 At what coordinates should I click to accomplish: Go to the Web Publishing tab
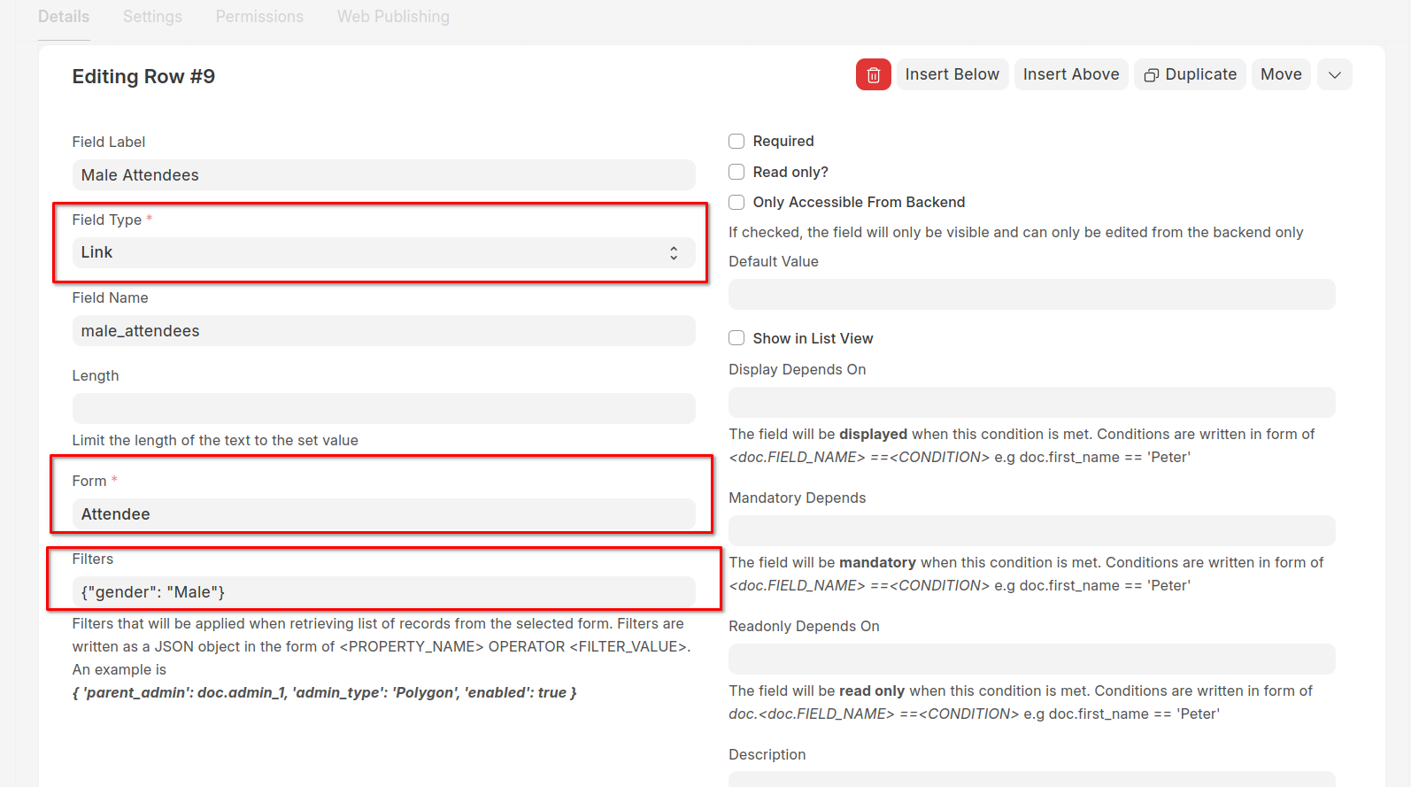point(393,17)
